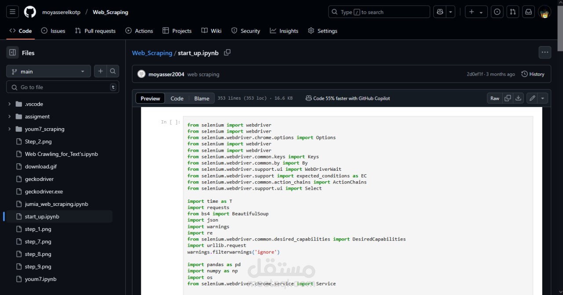The image size is (563, 295).
Task: Open the edit options dropdown arrow beside pencil
Action: click(543, 98)
